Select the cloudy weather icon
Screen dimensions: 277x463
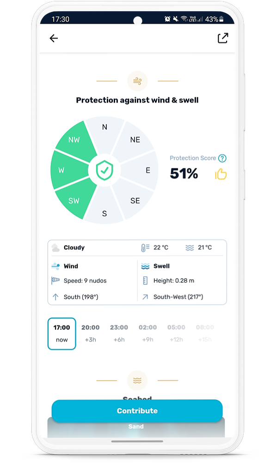pos(56,247)
